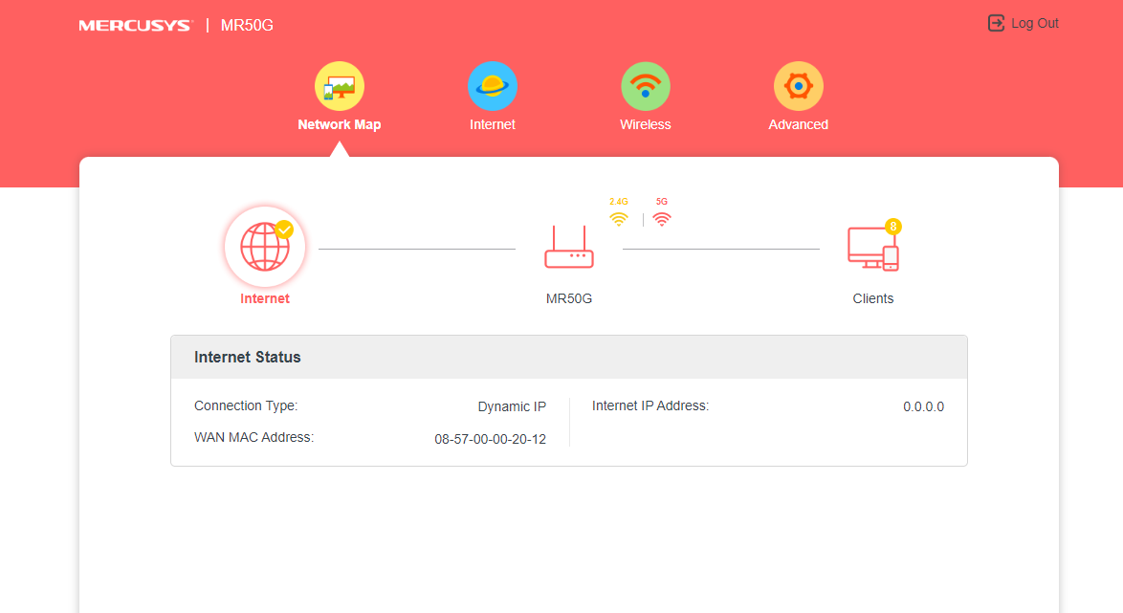Open the Advanced gear icon
This screenshot has width=1123, height=613.
coord(799,86)
